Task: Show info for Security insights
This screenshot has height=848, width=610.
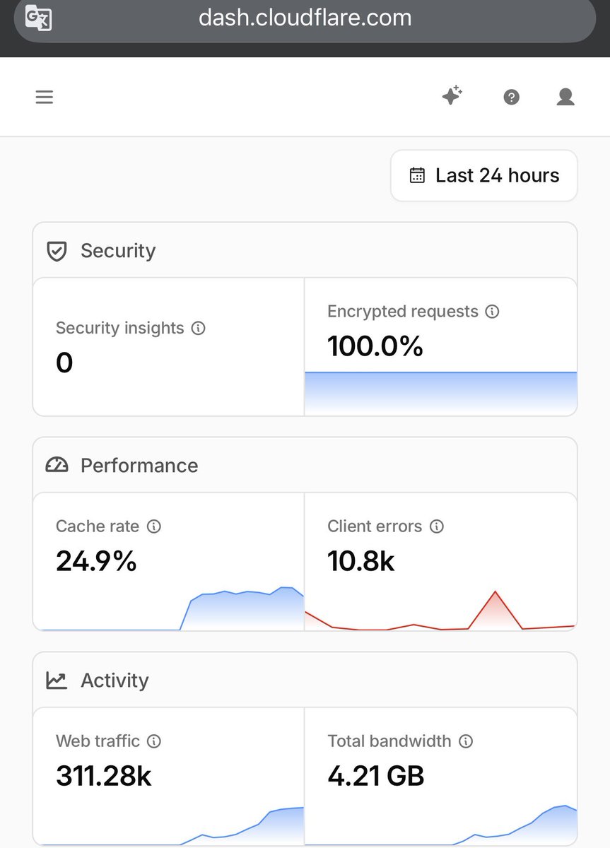Action: coord(199,328)
